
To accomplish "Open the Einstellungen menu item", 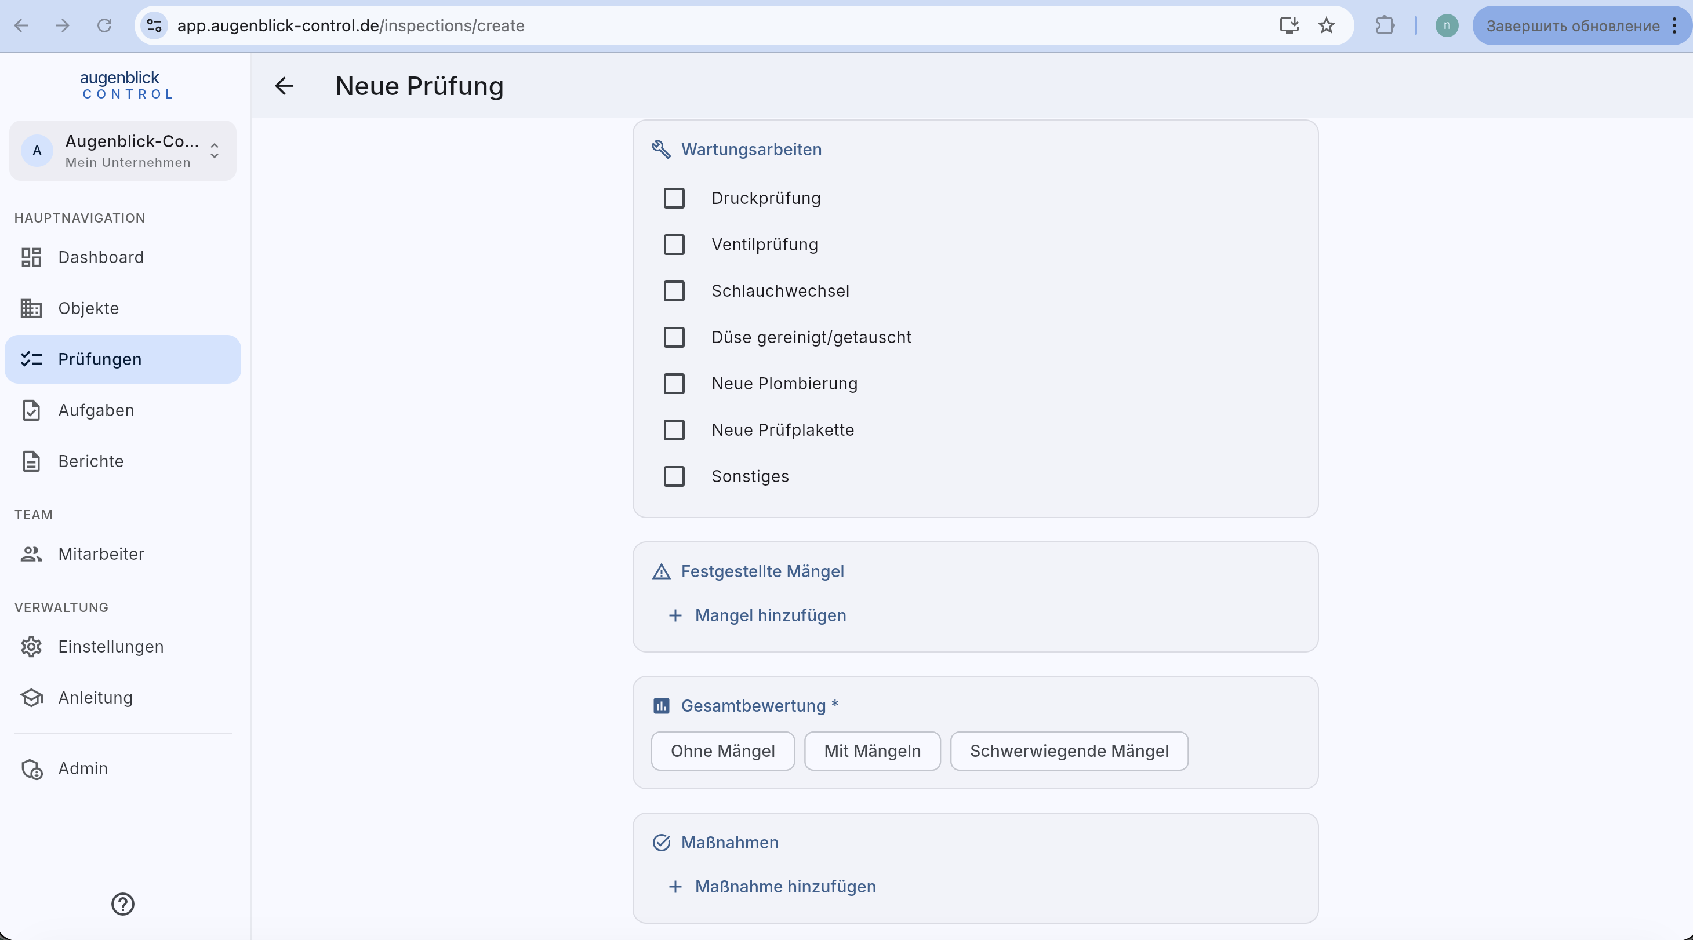I will (x=123, y=646).
